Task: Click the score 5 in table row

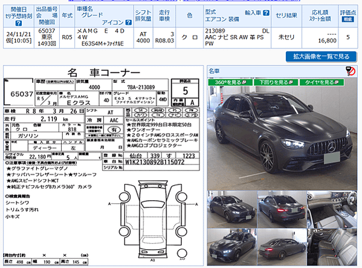Action: [x=348, y=37]
